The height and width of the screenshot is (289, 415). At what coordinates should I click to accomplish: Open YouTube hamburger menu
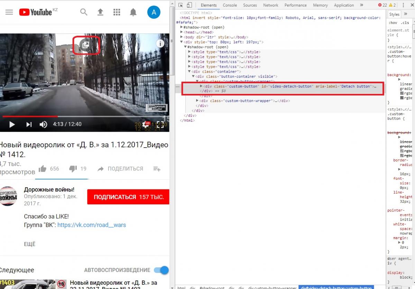click(x=9, y=12)
